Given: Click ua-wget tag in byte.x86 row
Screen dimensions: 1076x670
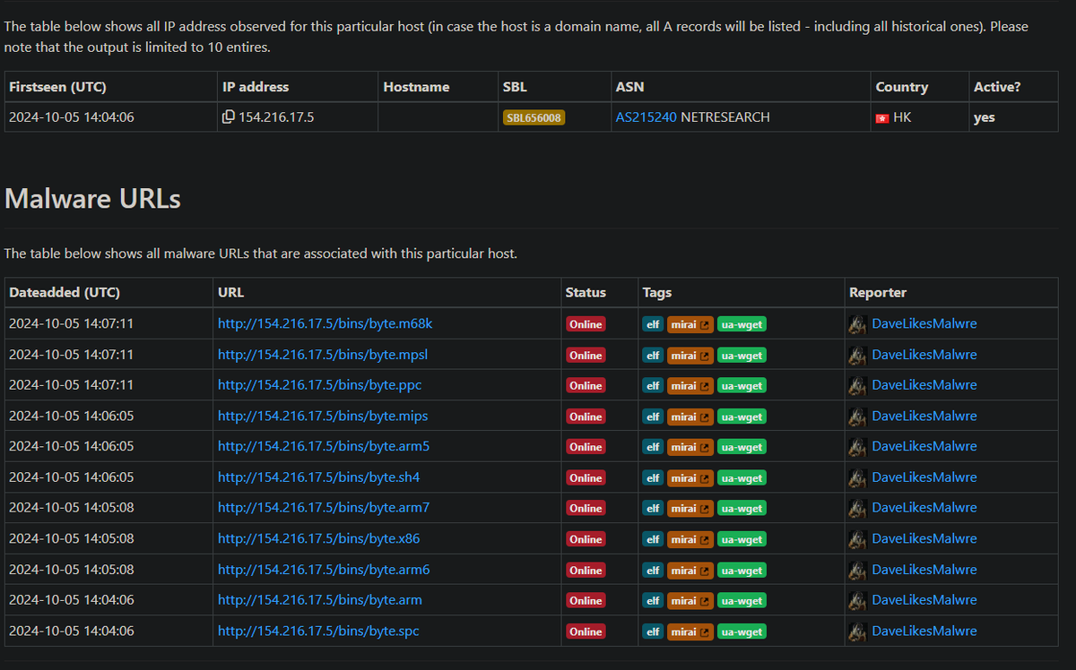Looking at the screenshot, I should [742, 539].
